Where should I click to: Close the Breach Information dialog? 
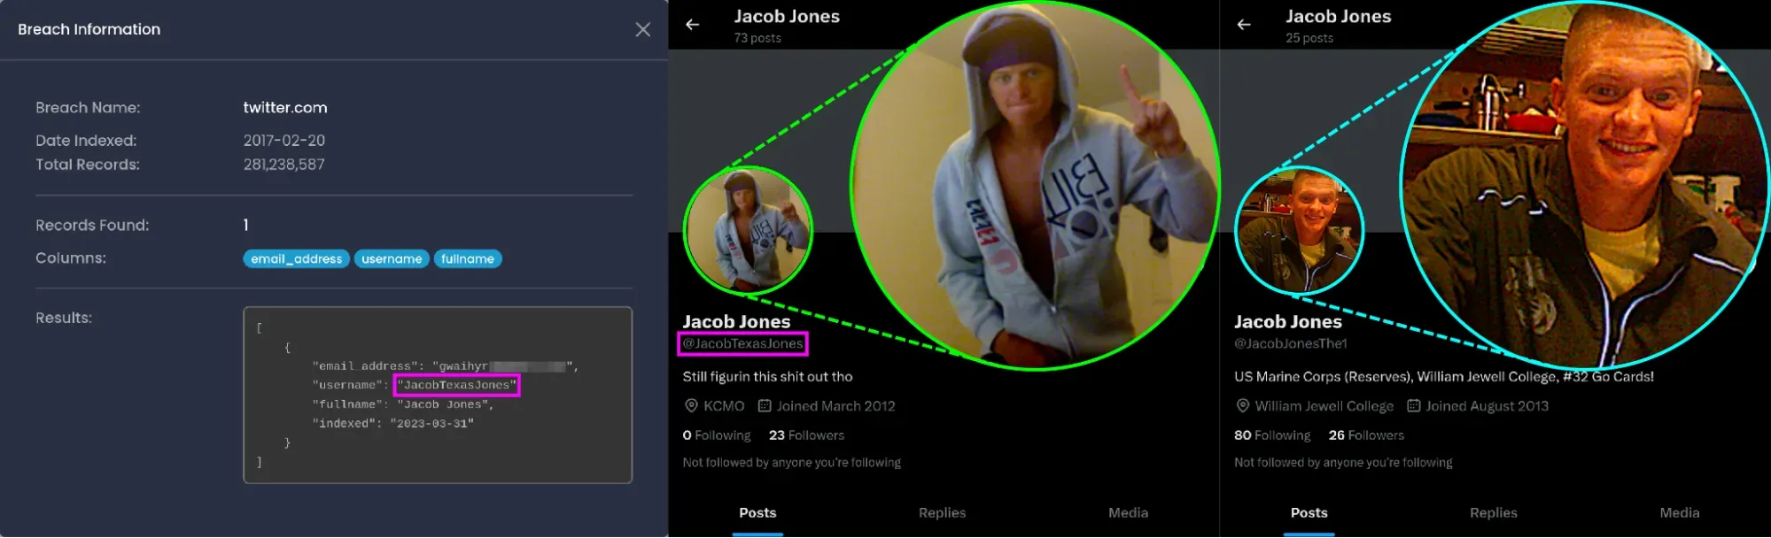point(643,29)
